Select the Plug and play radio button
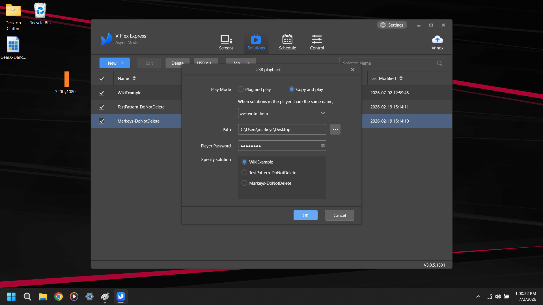This screenshot has width=543, height=305. (x=241, y=89)
